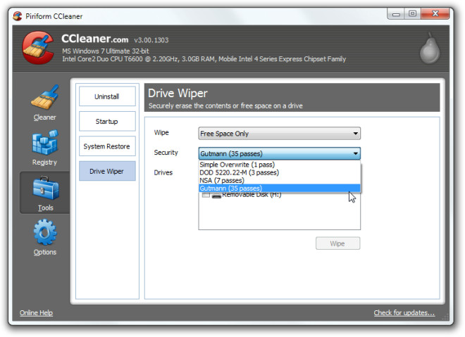Screen dimensions: 465x337
Task: Select the Tools toolbox icon
Action: pos(46,188)
